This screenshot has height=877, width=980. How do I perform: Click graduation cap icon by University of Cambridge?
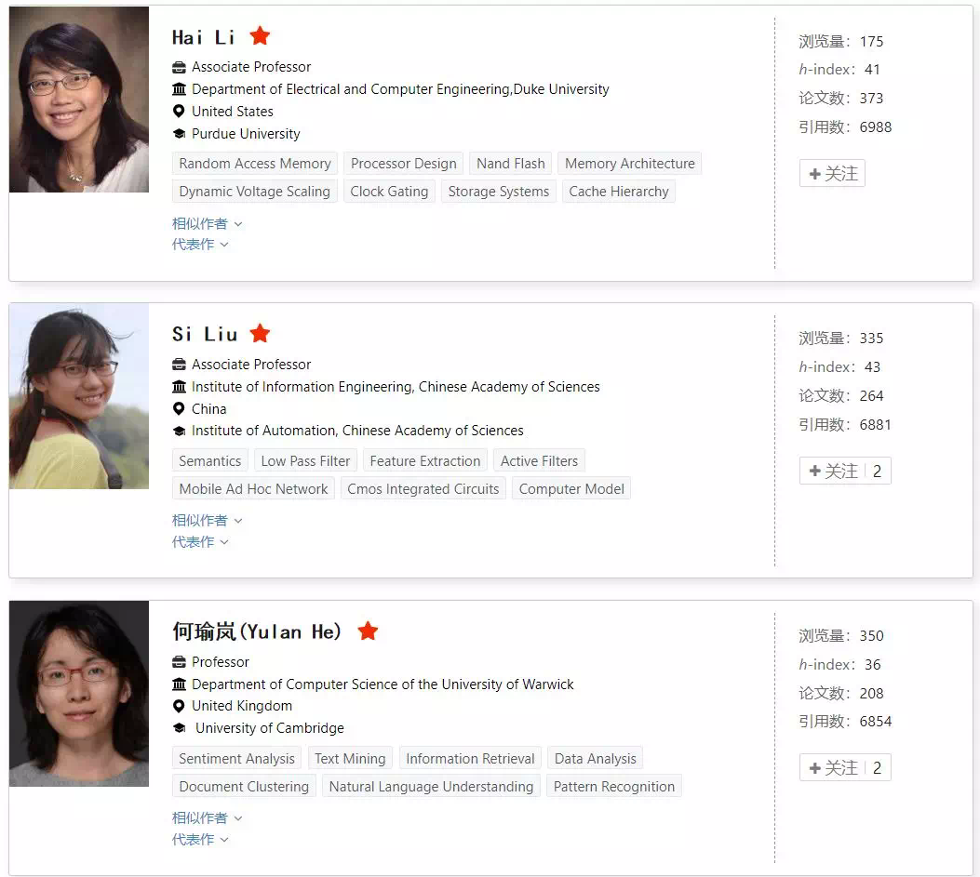pyautogui.click(x=180, y=727)
